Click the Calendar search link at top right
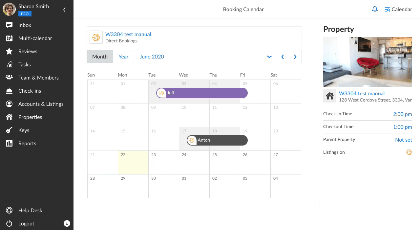The image size is (420, 230). pyautogui.click(x=398, y=10)
